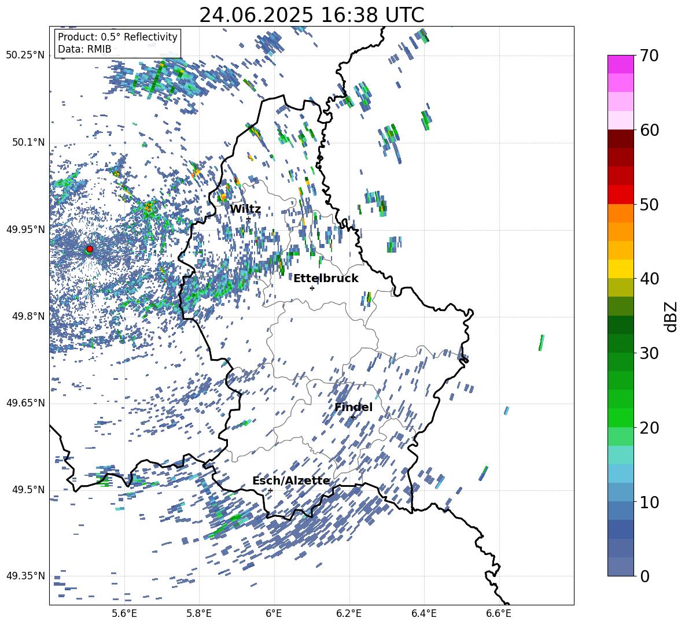The image size is (685, 625).
Task: Click the 'Data: RMIB' legend text
Action: (x=84, y=49)
